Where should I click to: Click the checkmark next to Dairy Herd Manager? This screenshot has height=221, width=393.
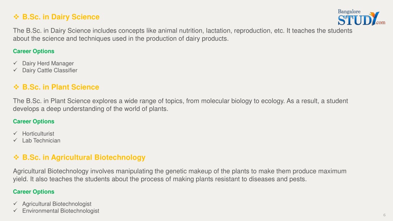[x=15, y=63]
